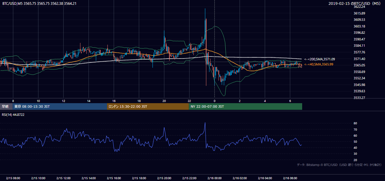Click the 2/16 06:00 date label
The height and width of the screenshot is (181, 385).
pos(290,178)
